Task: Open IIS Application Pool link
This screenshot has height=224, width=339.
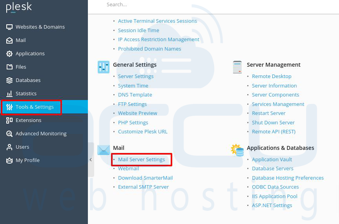Action: 275,196
